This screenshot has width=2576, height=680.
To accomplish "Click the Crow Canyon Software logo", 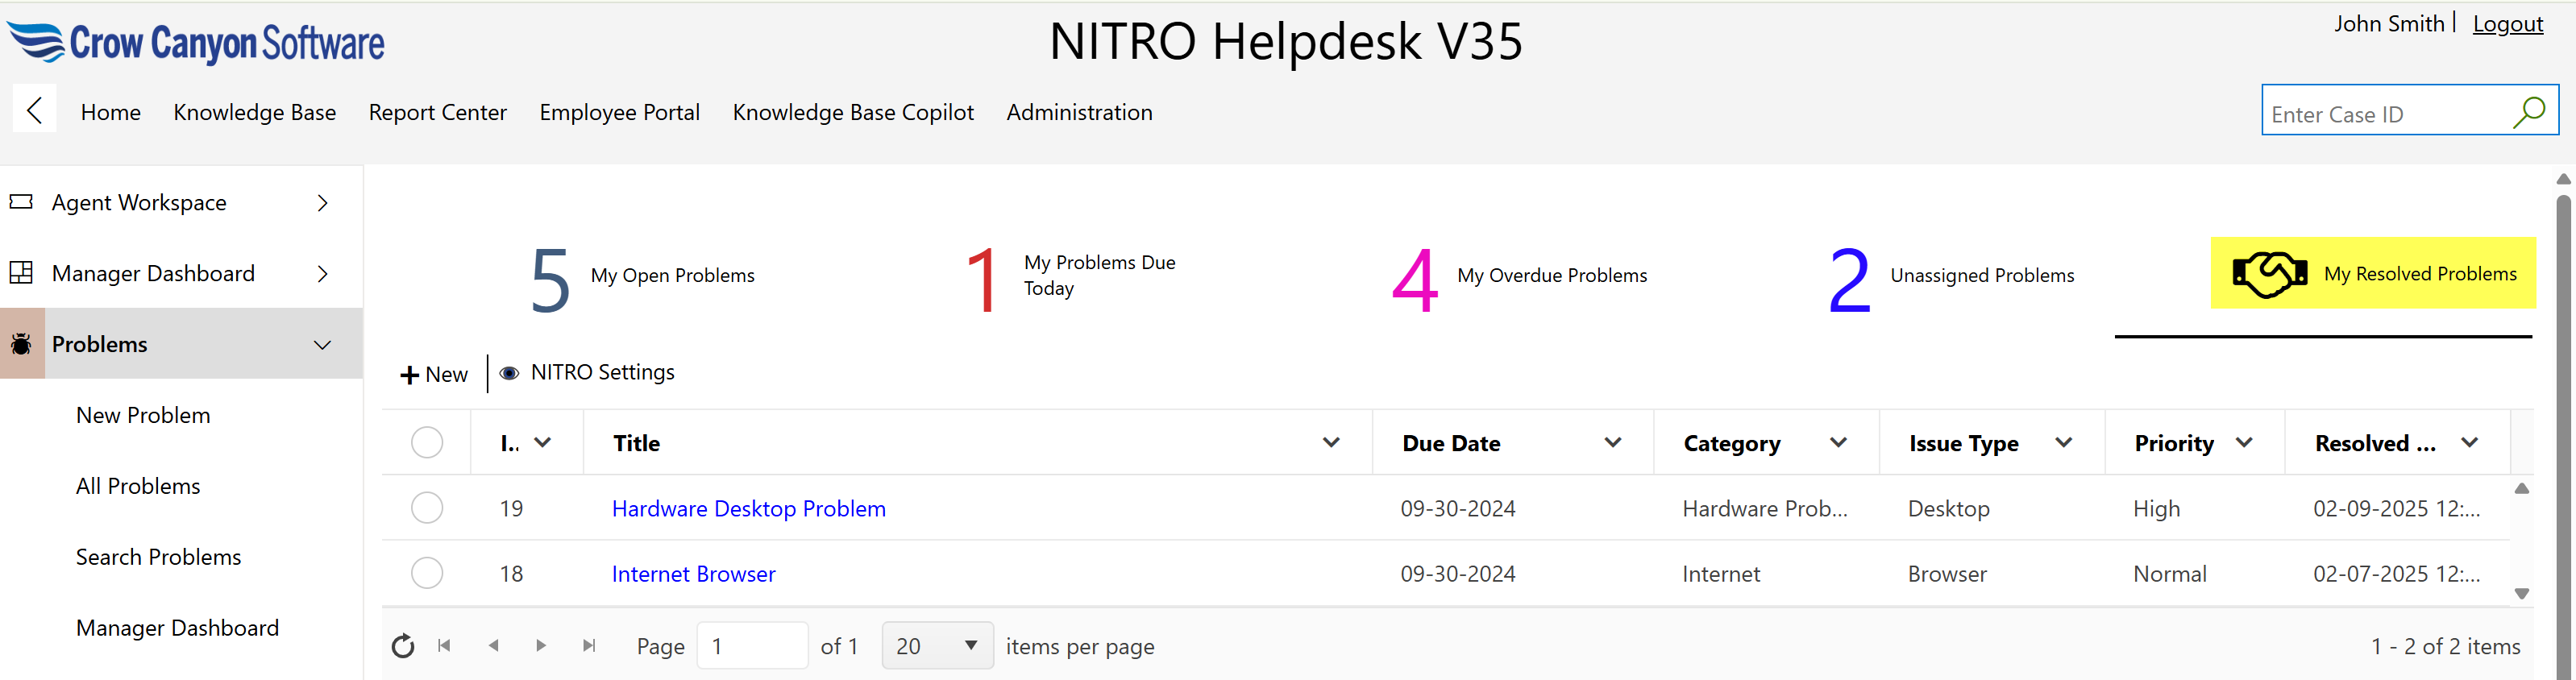I will 196,43.
